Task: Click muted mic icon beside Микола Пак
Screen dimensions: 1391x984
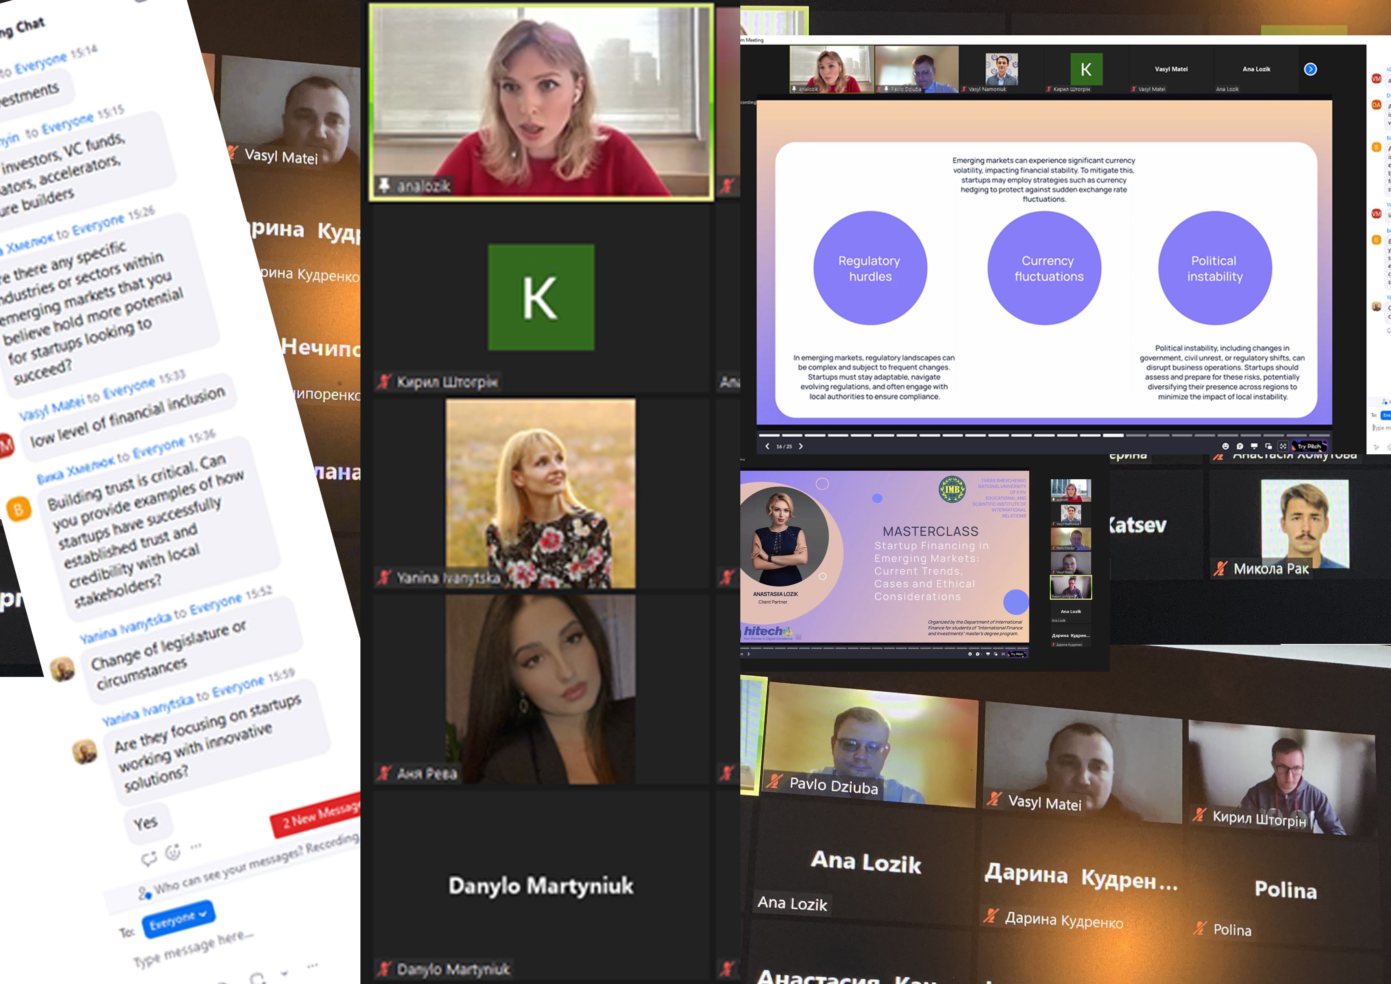Action: click(1220, 569)
